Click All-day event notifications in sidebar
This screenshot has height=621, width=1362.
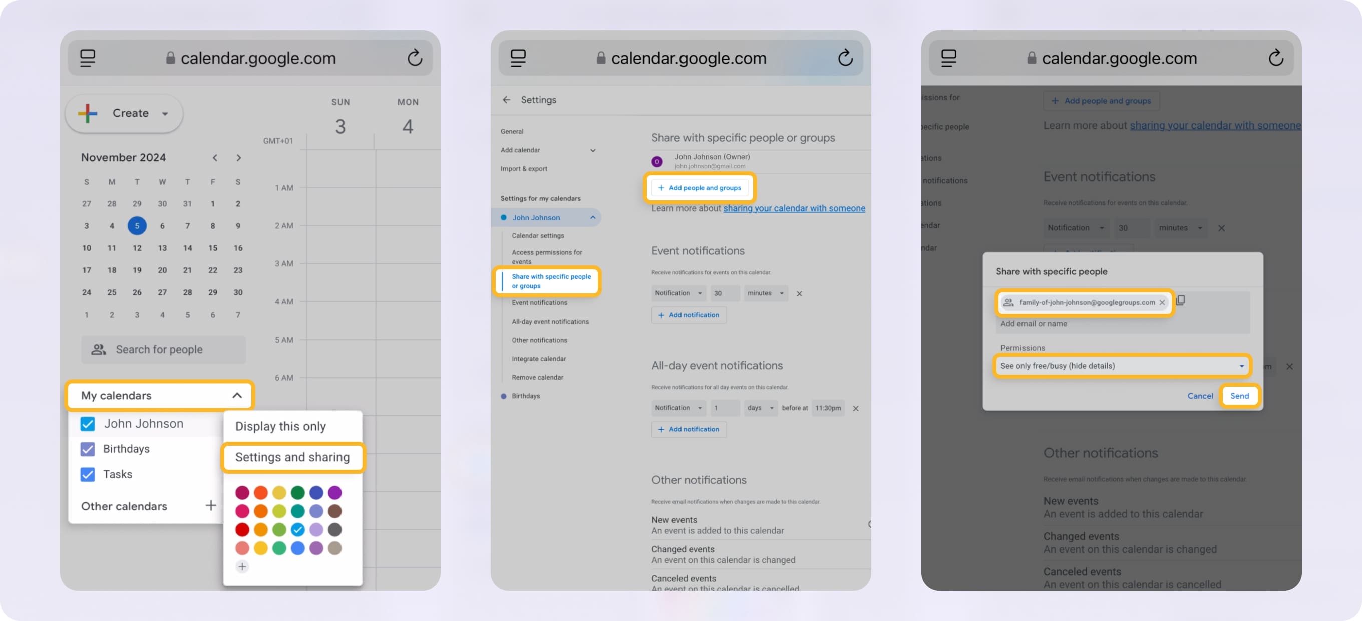coord(550,322)
